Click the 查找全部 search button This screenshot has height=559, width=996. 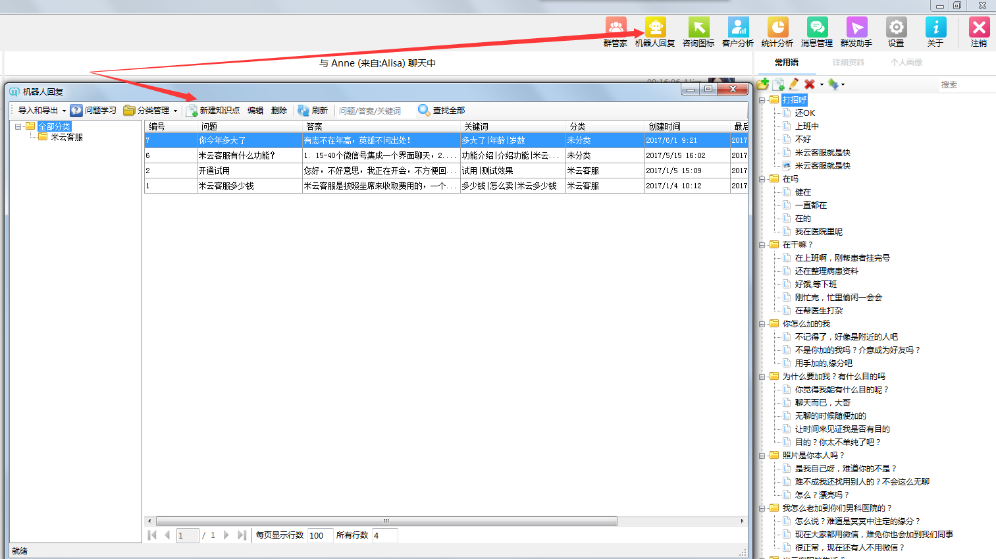442,111
